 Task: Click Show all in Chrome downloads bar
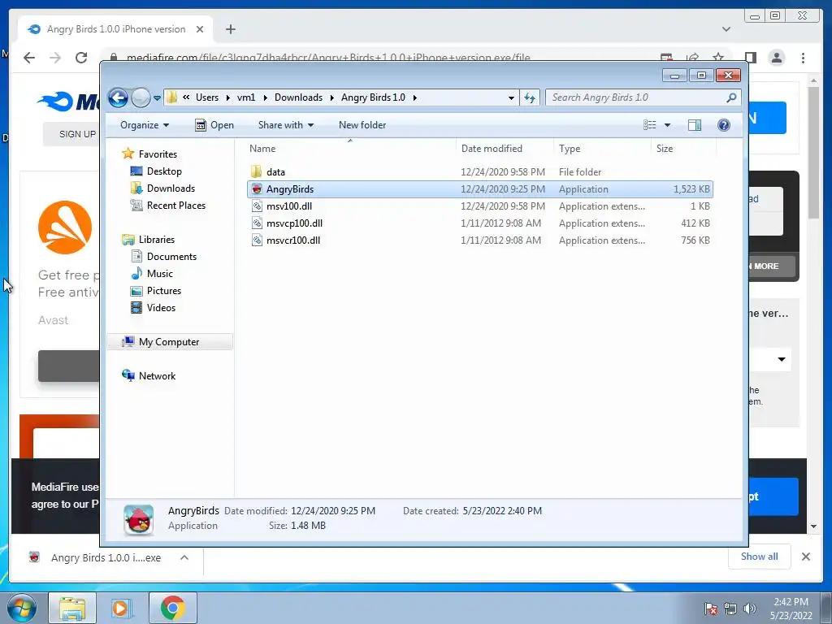[760, 557]
